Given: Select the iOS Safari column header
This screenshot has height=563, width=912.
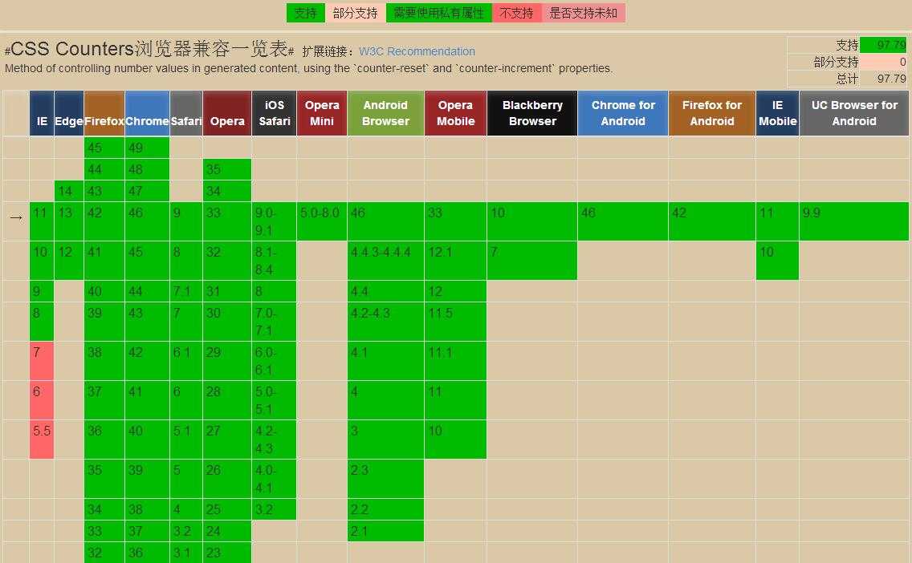Looking at the screenshot, I should click(275, 113).
